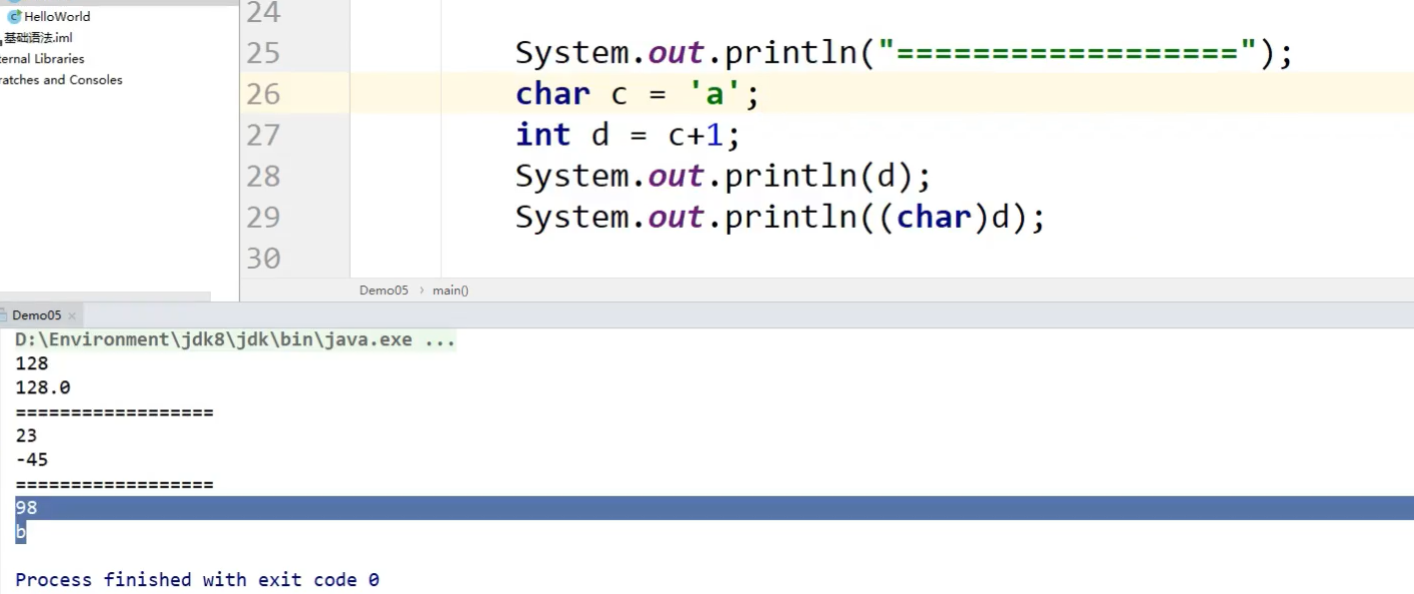Open the 基础语法.iml file
Image resolution: width=1414 pixels, height=594 pixels.
click(37, 38)
